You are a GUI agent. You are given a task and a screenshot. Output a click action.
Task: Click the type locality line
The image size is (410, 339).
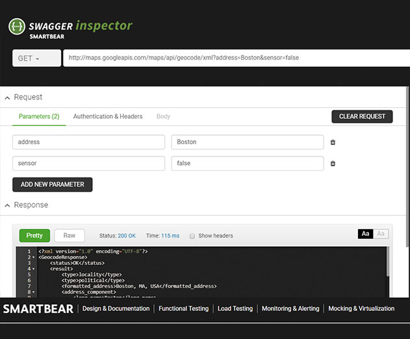(x=92, y=275)
